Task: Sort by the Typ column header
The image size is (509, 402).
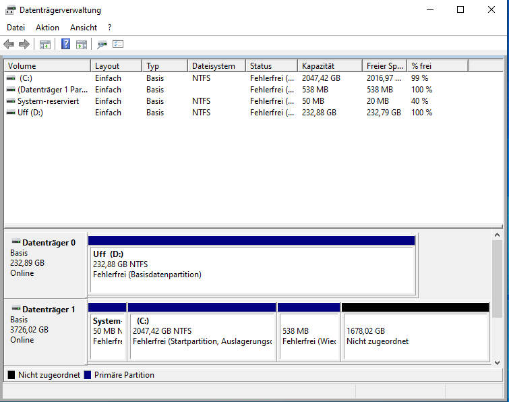Action: pos(165,66)
